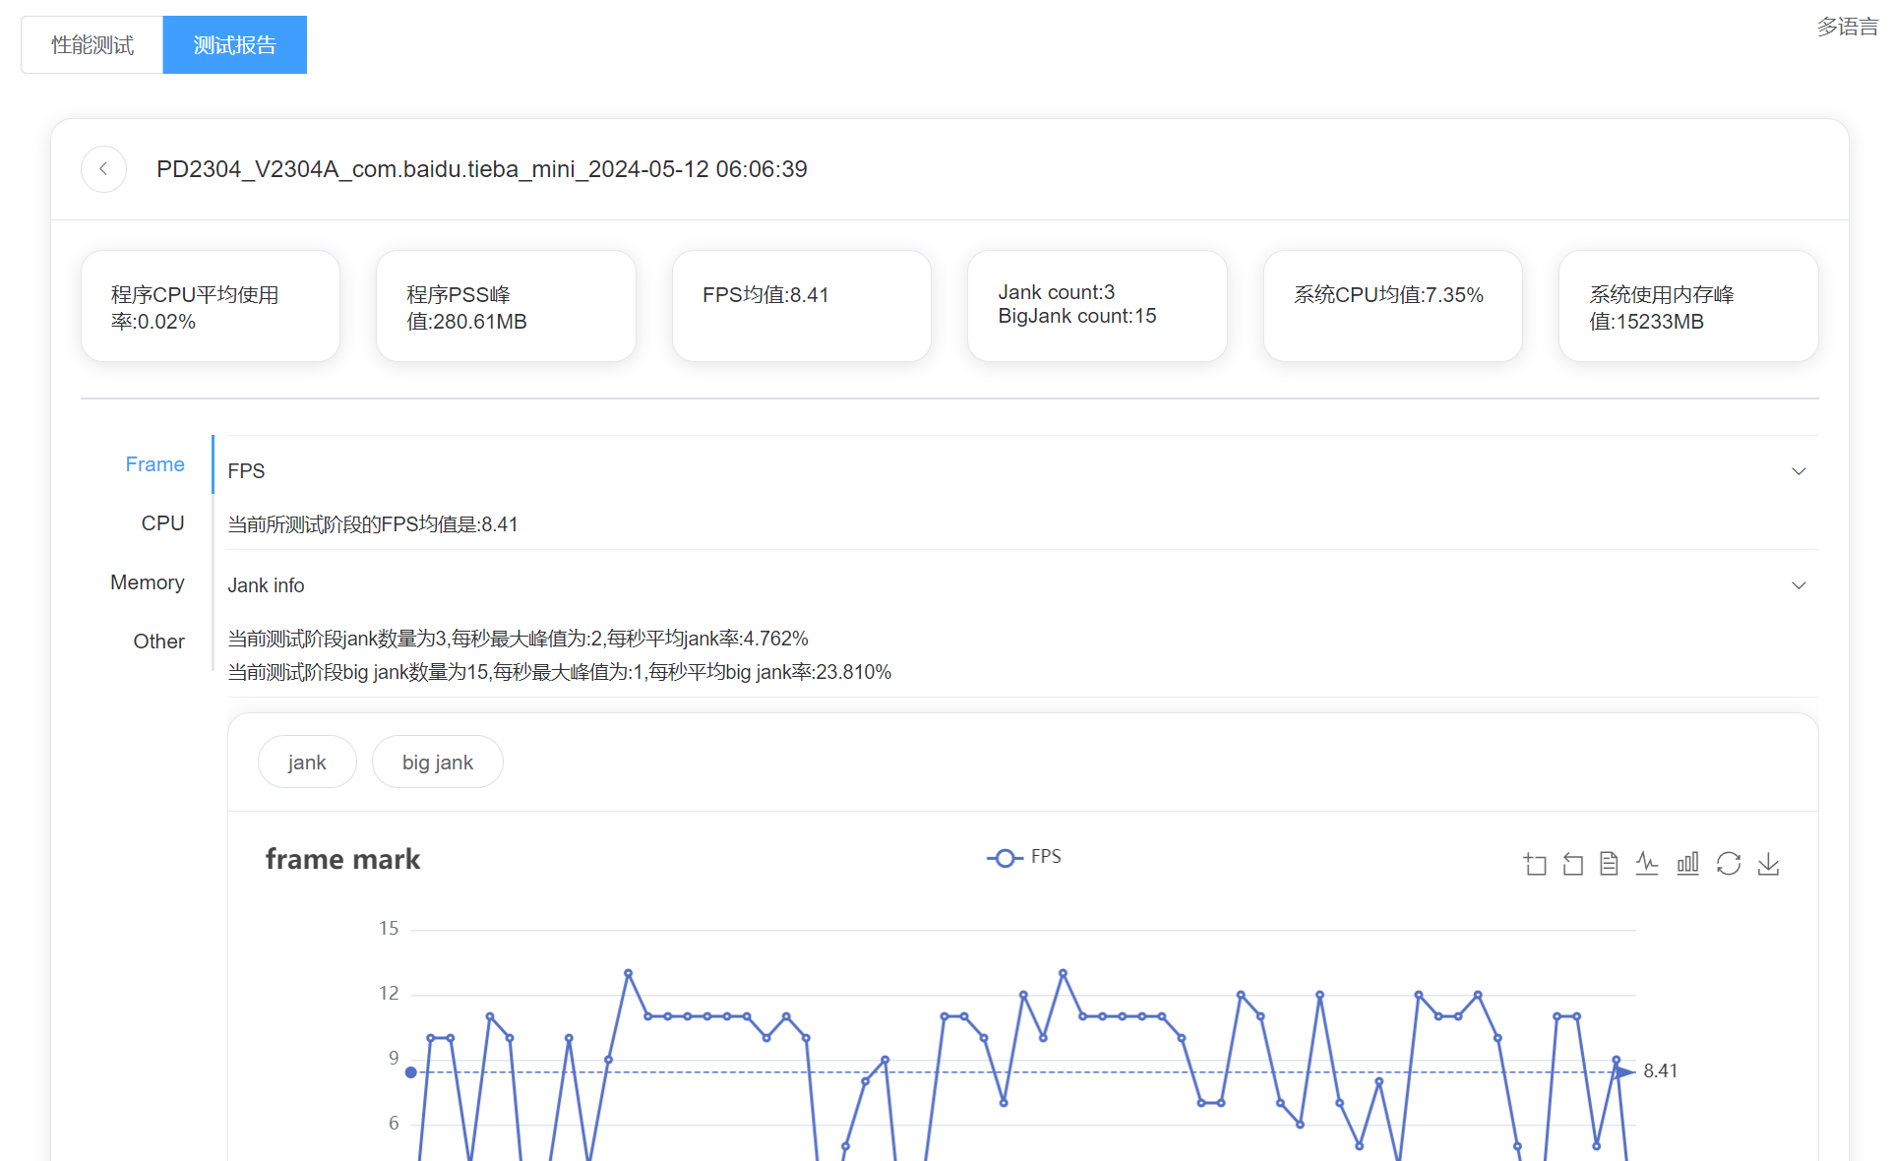Select the CPU side navigation item

click(162, 523)
